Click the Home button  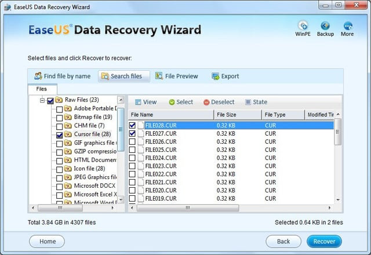47,241
